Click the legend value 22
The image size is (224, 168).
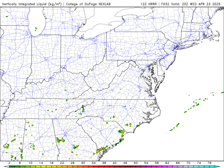(62, 163)
